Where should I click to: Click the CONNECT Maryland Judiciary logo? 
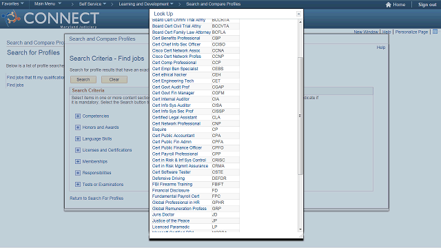[x=50, y=19]
